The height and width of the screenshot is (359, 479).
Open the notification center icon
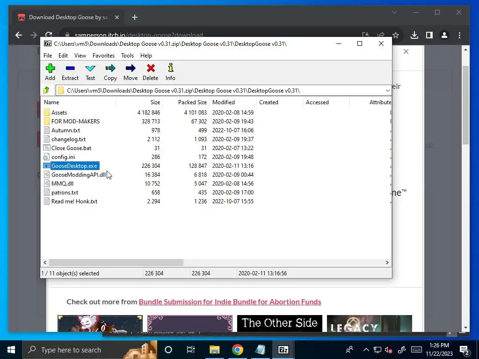pos(464,350)
